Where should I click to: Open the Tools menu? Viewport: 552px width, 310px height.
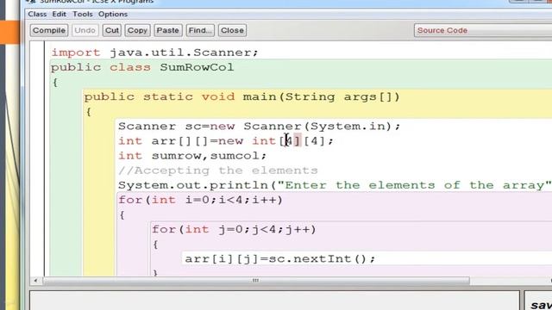(83, 14)
